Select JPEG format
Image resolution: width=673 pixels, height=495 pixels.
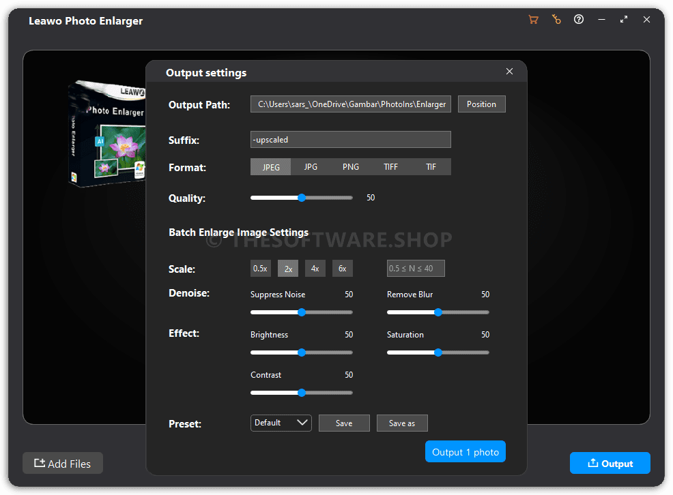click(271, 167)
